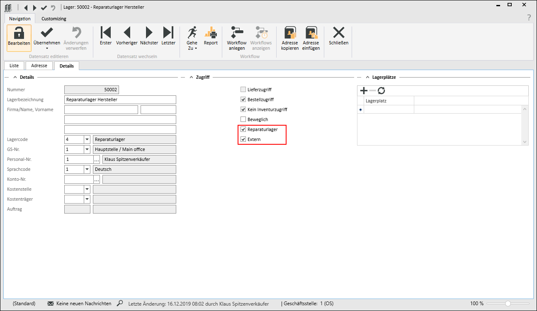The width and height of the screenshot is (537, 311).
Task: Open the Report icon
Action: (211, 33)
